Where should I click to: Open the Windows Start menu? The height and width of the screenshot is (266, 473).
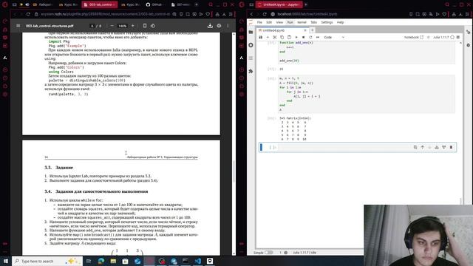(6, 261)
